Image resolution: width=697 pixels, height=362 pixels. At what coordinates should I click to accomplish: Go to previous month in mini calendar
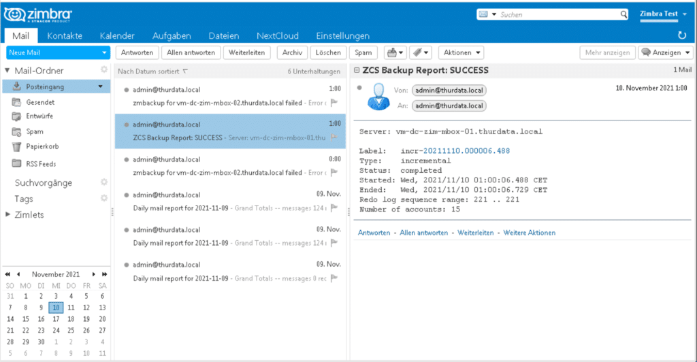(x=18, y=274)
